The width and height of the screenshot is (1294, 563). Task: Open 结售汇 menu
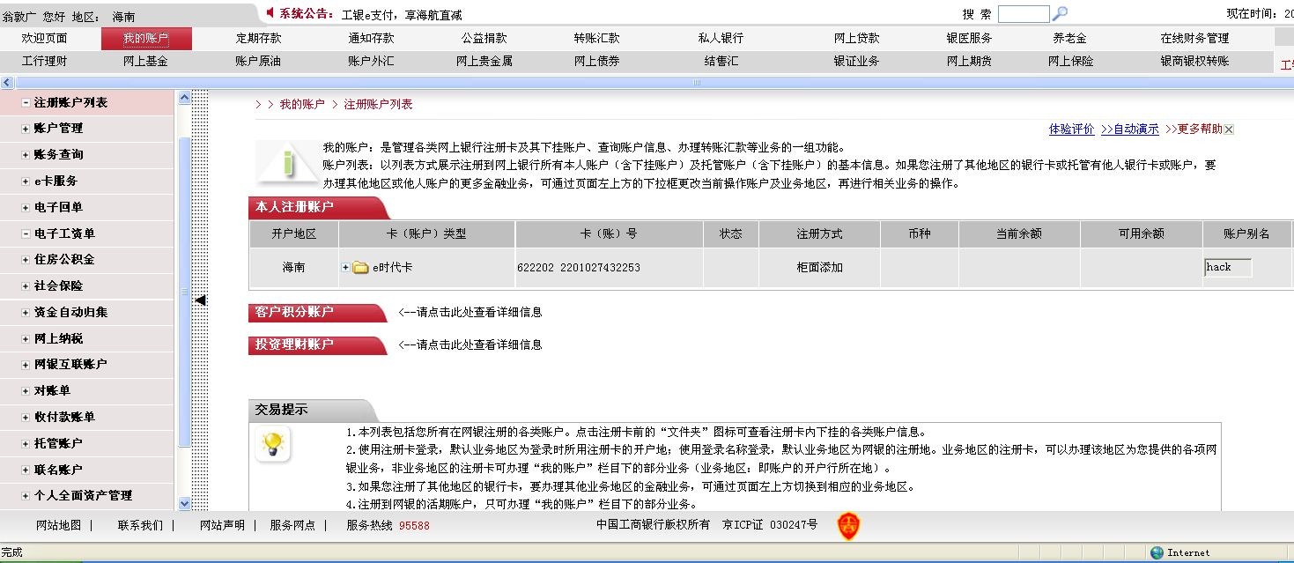pyautogui.click(x=721, y=62)
